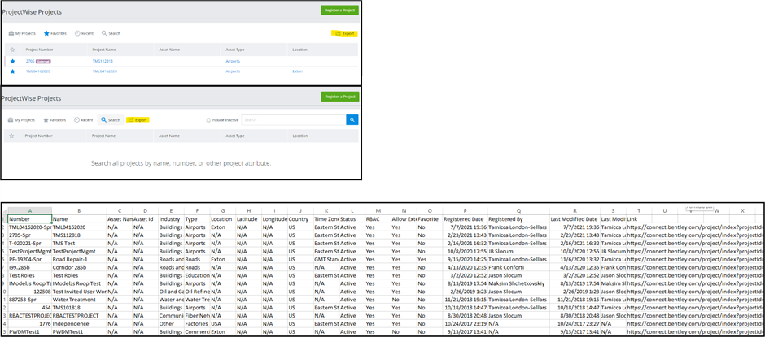Open the My Projects tab in the Search panel

tap(22, 120)
